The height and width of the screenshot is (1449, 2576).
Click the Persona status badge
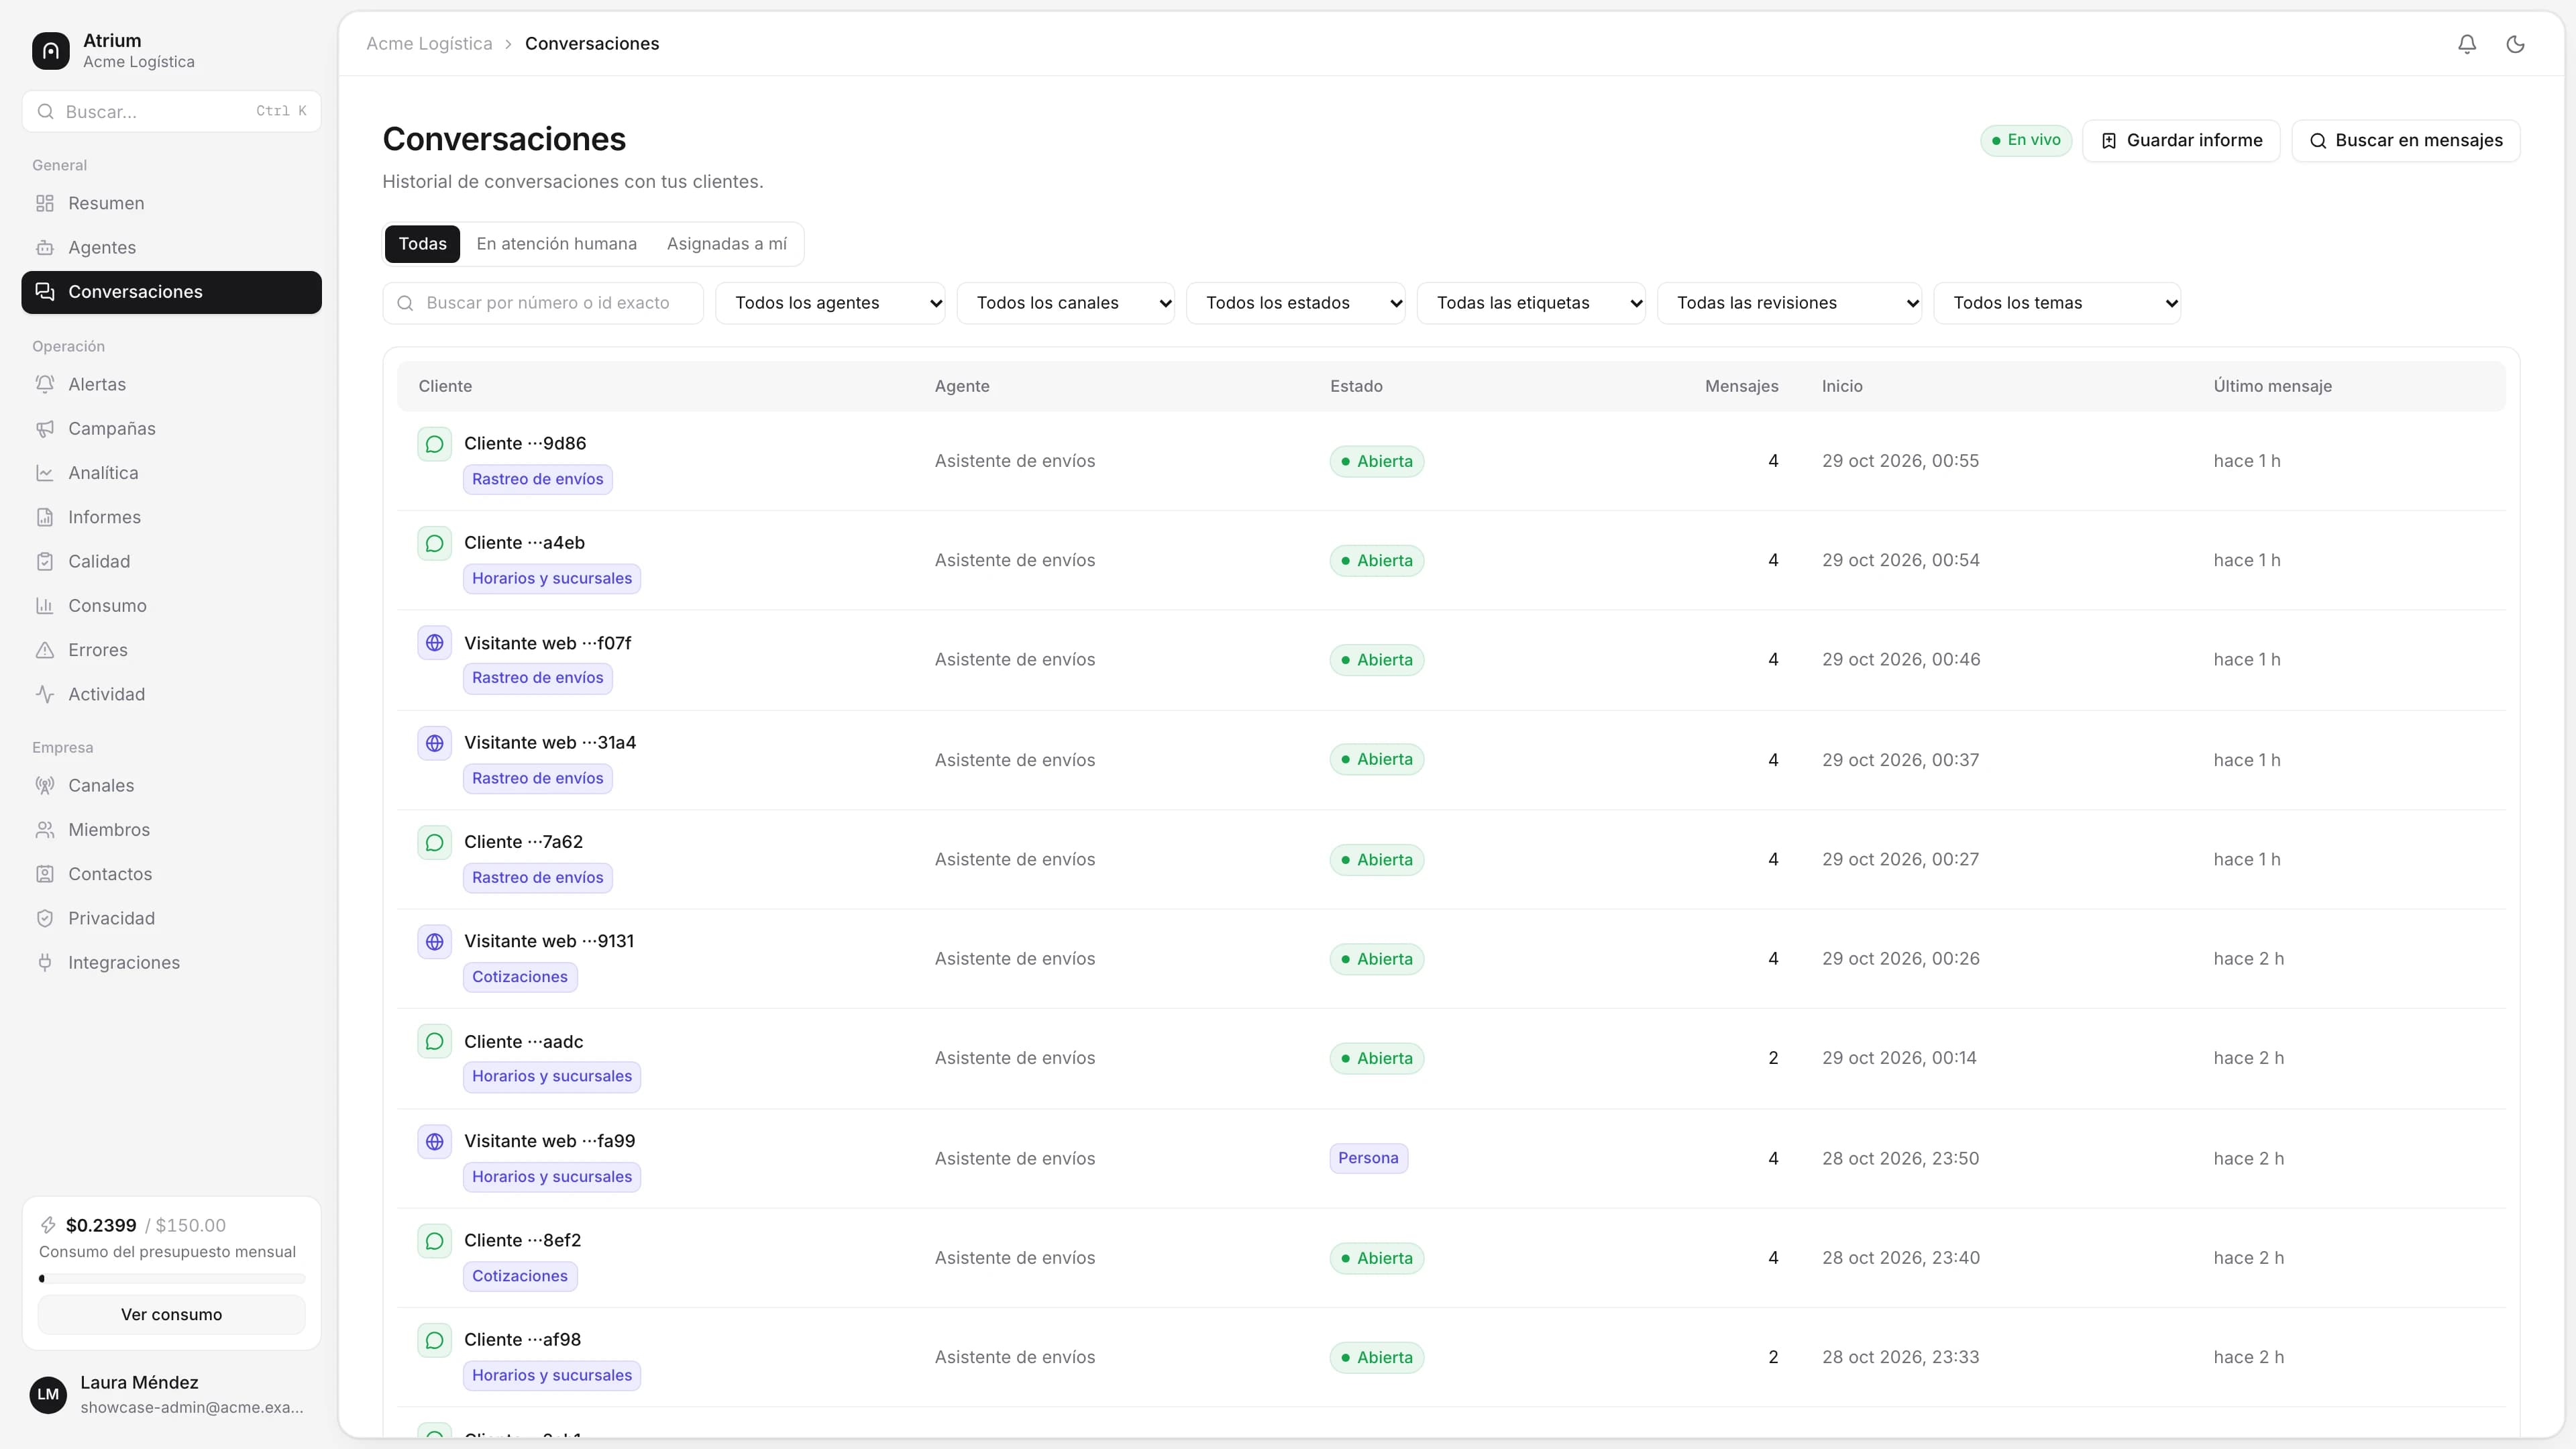pos(1368,1158)
